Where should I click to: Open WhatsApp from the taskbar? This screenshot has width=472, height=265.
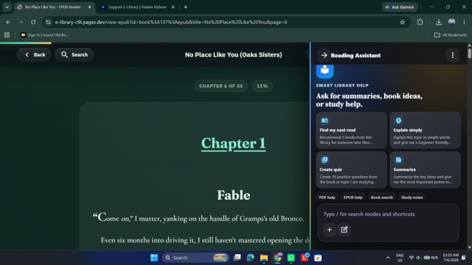291,258
